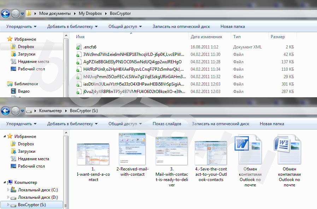This screenshot has width=317, height=209.
Task: Create Новая папка in lower window
Action: [272, 124]
